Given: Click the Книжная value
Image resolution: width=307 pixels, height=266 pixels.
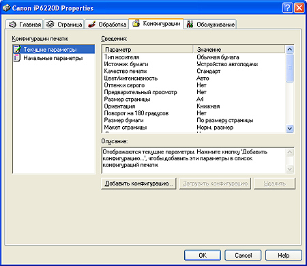Looking at the screenshot, I should (208, 106).
